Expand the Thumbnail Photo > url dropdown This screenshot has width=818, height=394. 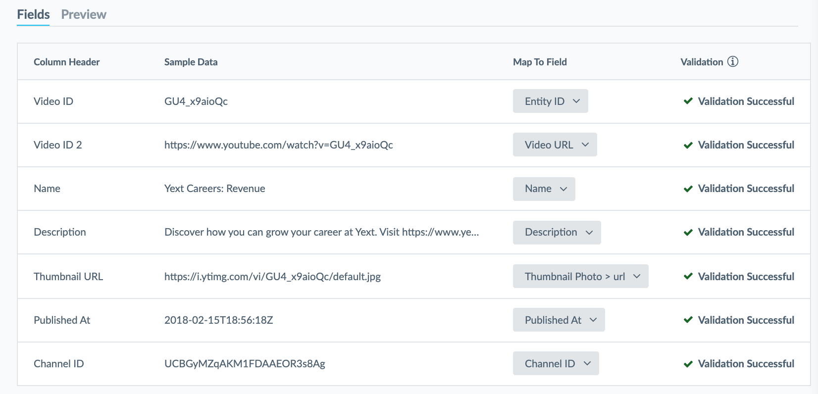coord(581,276)
